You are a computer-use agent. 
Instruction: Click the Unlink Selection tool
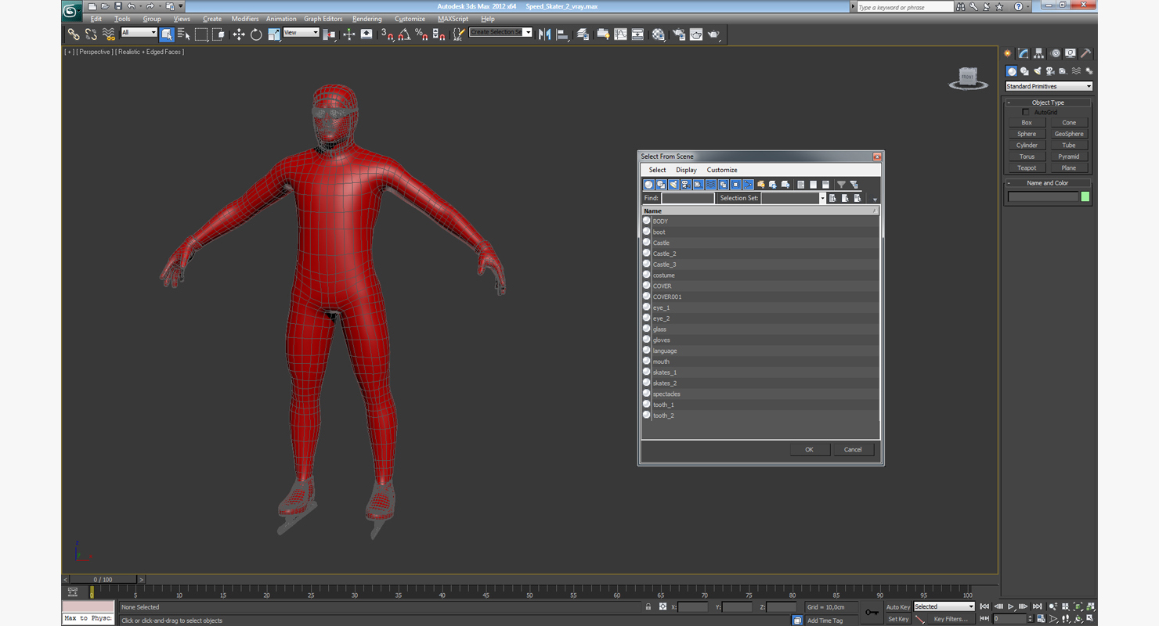coord(91,34)
